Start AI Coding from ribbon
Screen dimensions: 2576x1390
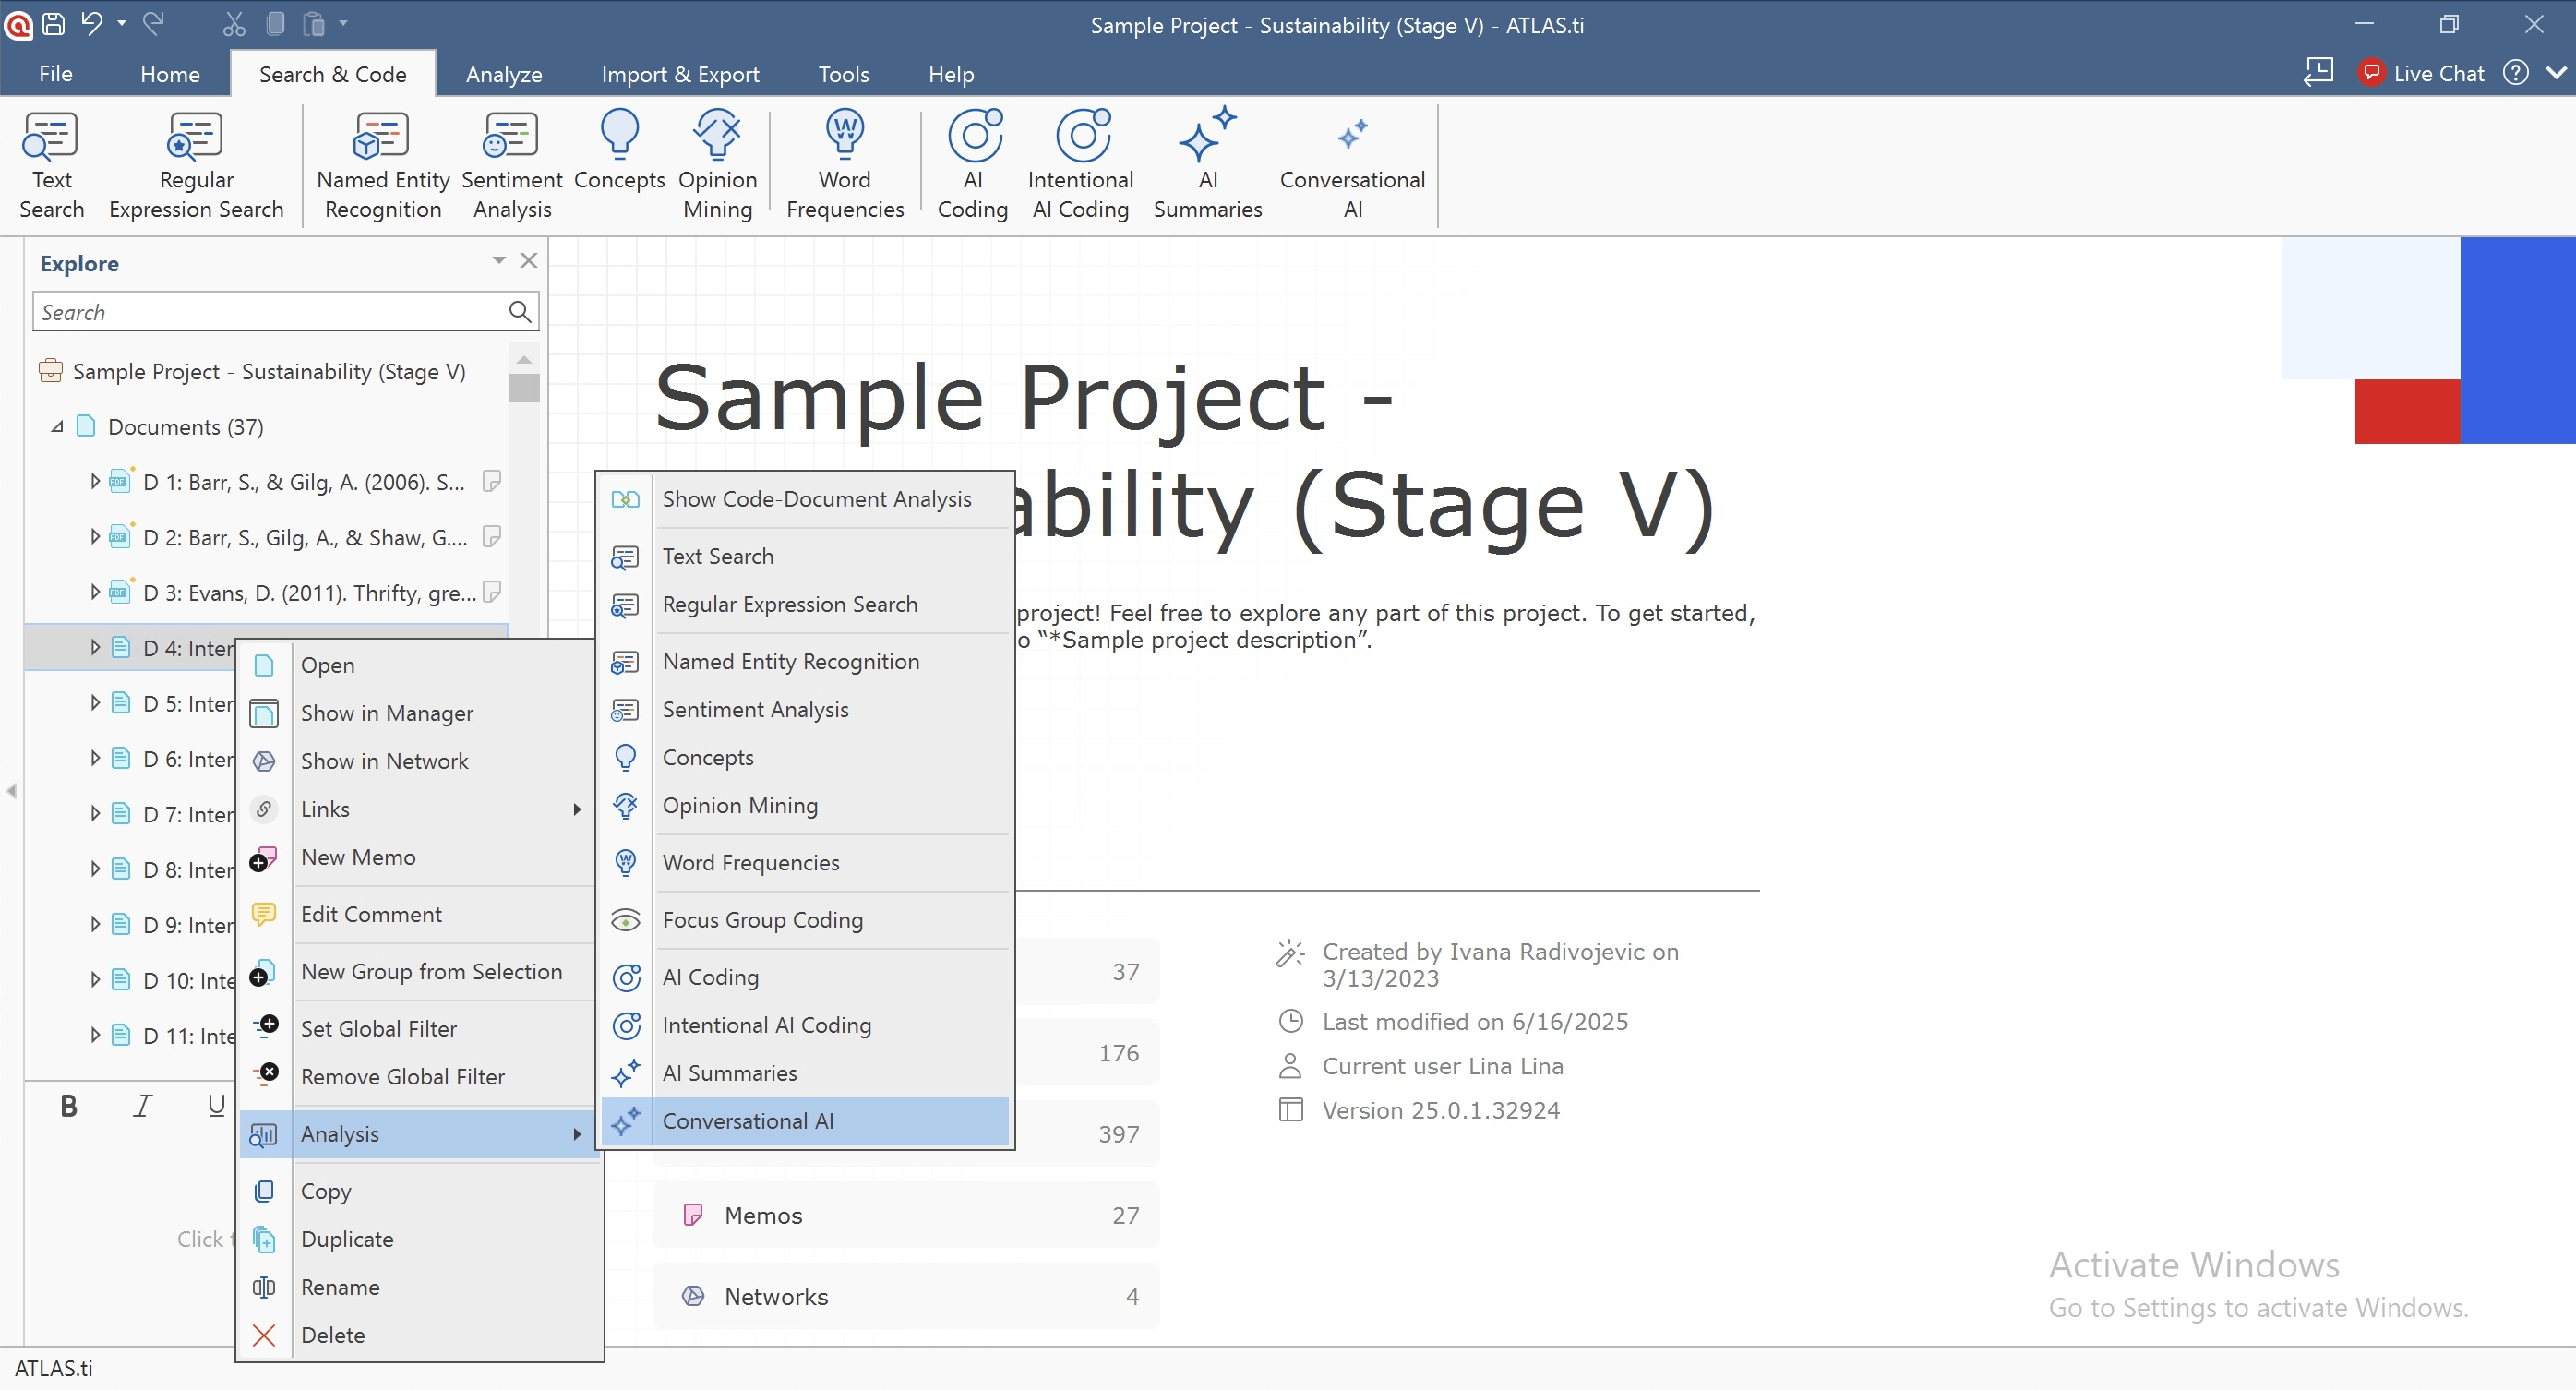973,165
